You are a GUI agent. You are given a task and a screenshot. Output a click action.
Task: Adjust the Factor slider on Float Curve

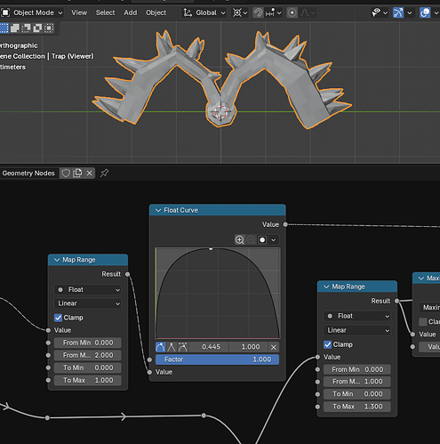217,359
